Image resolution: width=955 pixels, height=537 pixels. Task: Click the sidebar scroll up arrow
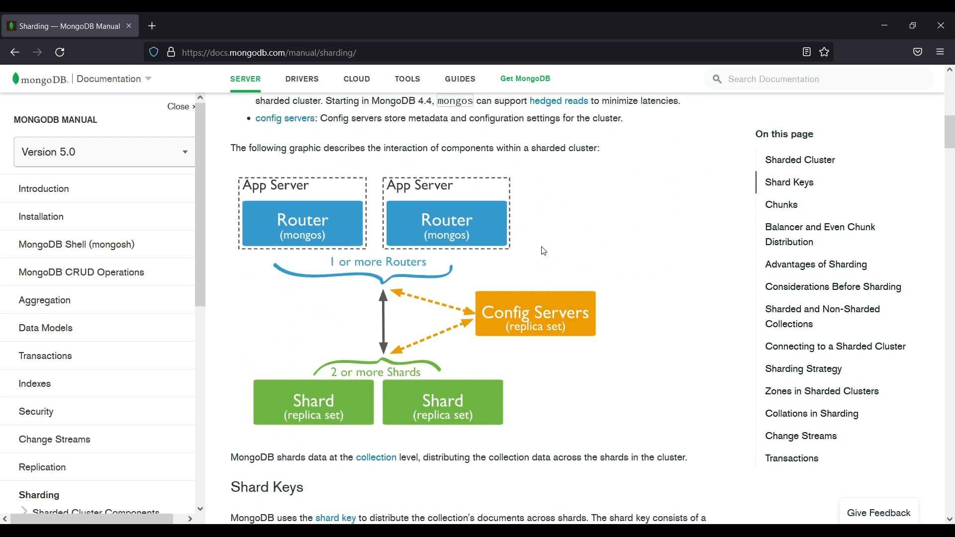[200, 97]
